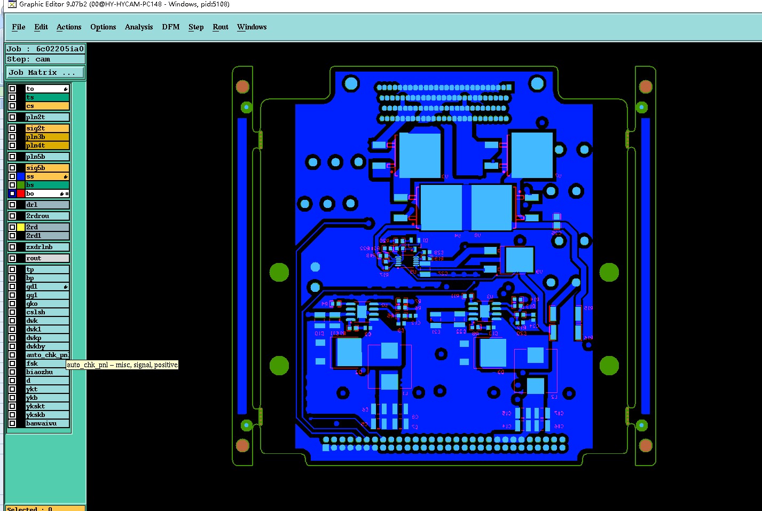Toggle display checkbox for the 'ts' layer
The width and height of the screenshot is (762, 511).
click(12, 98)
